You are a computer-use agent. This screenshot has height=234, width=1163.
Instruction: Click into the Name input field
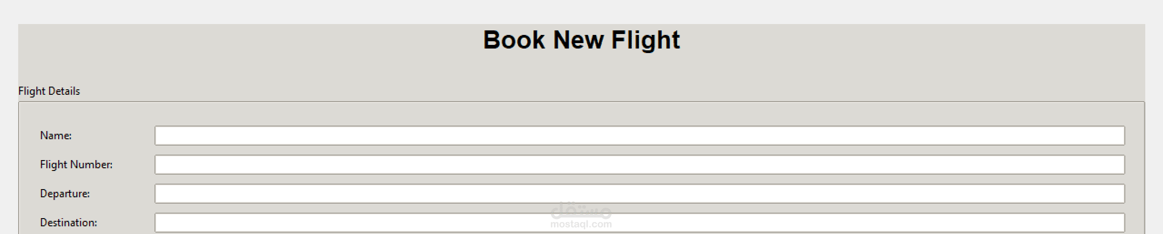tap(639, 136)
